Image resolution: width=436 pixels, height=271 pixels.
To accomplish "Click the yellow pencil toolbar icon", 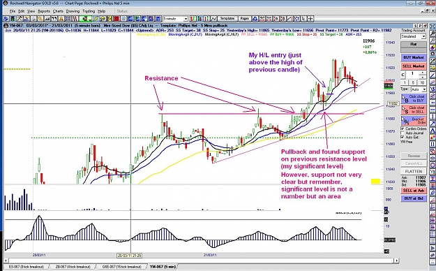I will click(x=96, y=19).
